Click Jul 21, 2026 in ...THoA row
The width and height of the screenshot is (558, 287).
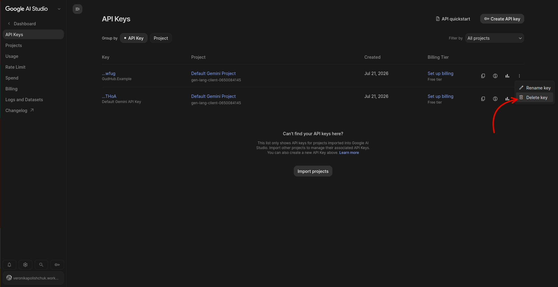click(376, 96)
